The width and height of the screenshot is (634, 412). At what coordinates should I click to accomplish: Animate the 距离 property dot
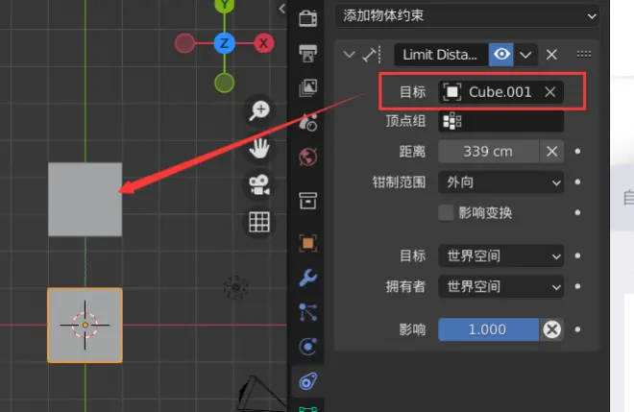(x=577, y=152)
